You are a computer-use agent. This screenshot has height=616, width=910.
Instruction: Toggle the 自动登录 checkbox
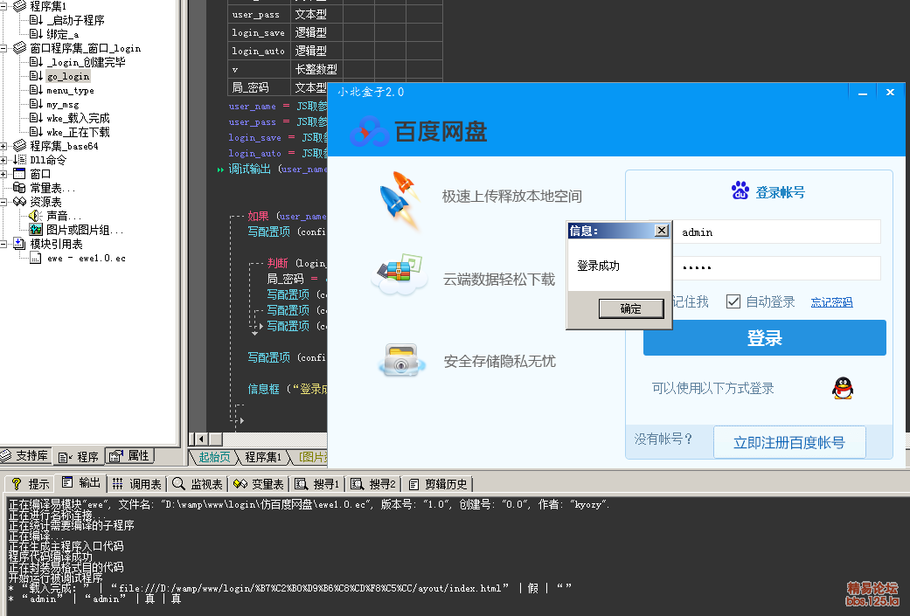733,301
